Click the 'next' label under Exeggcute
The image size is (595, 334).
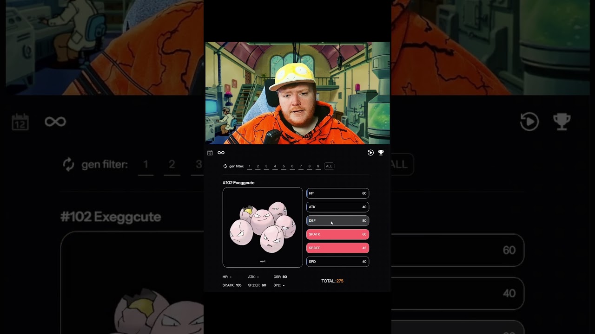[263, 261]
